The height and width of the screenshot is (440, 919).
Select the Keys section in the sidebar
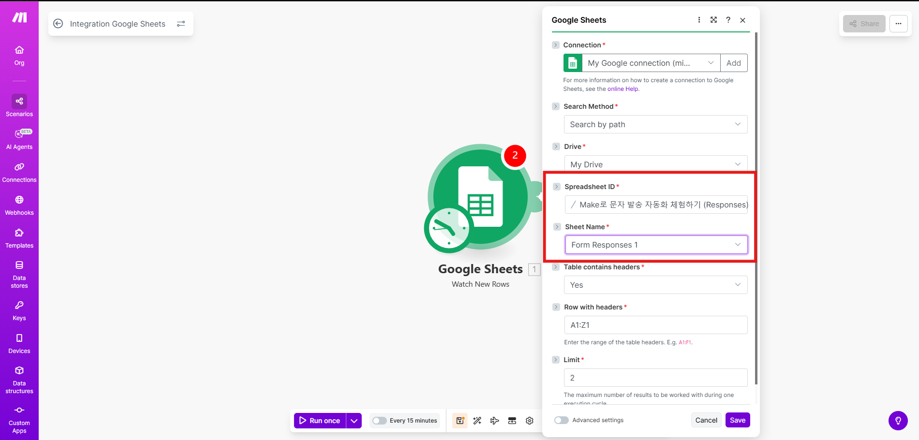19,309
